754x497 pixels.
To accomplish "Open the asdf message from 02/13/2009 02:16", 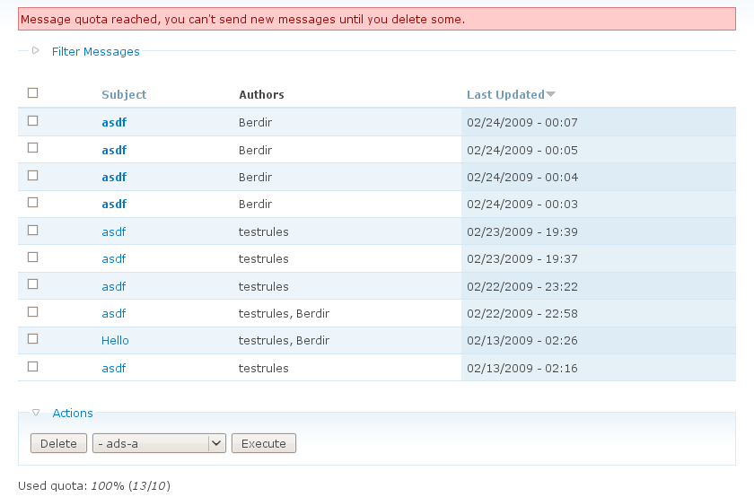I will pos(114,368).
